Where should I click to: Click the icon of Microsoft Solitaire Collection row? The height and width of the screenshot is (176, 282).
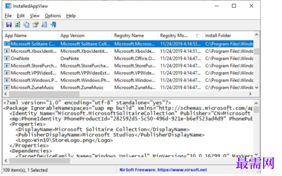click(7, 44)
